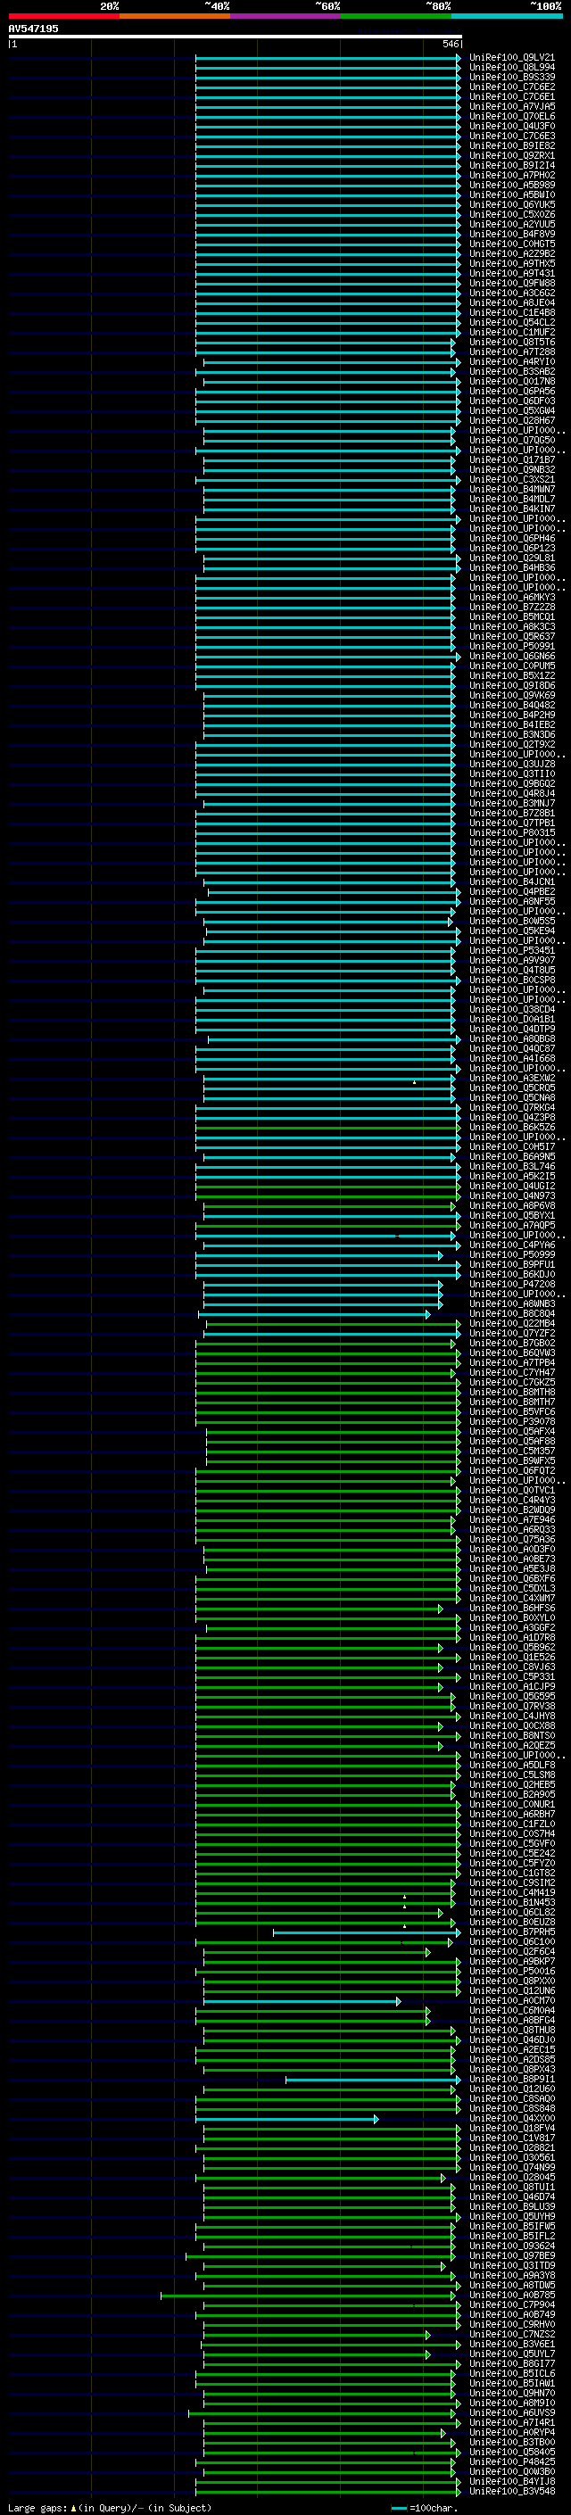Click hit label UniRef100_B6K5Z6
Viewport: 571px width, 2515px height.
pos(511,1127)
